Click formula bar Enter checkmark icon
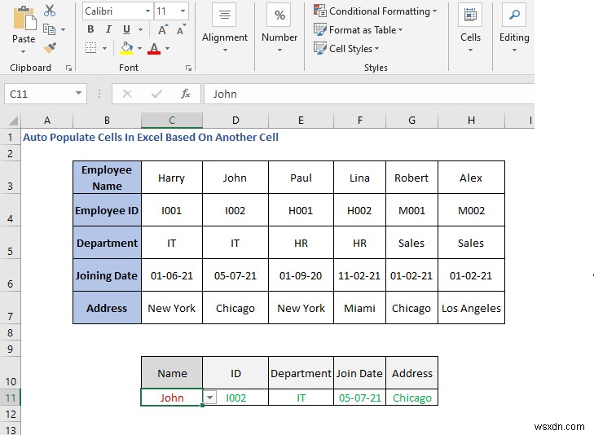 [x=156, y=94]
